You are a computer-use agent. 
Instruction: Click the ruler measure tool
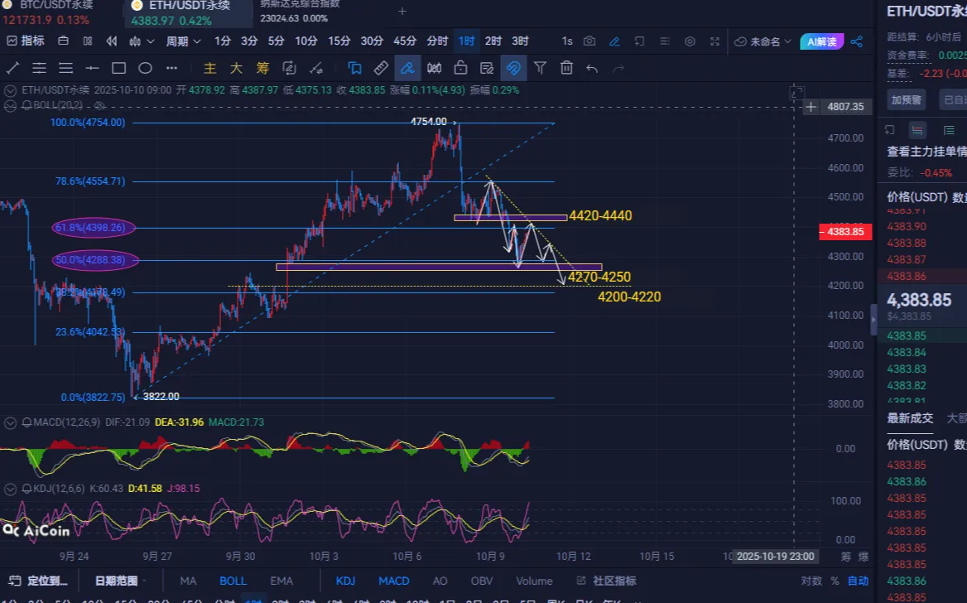coord(381,68)
